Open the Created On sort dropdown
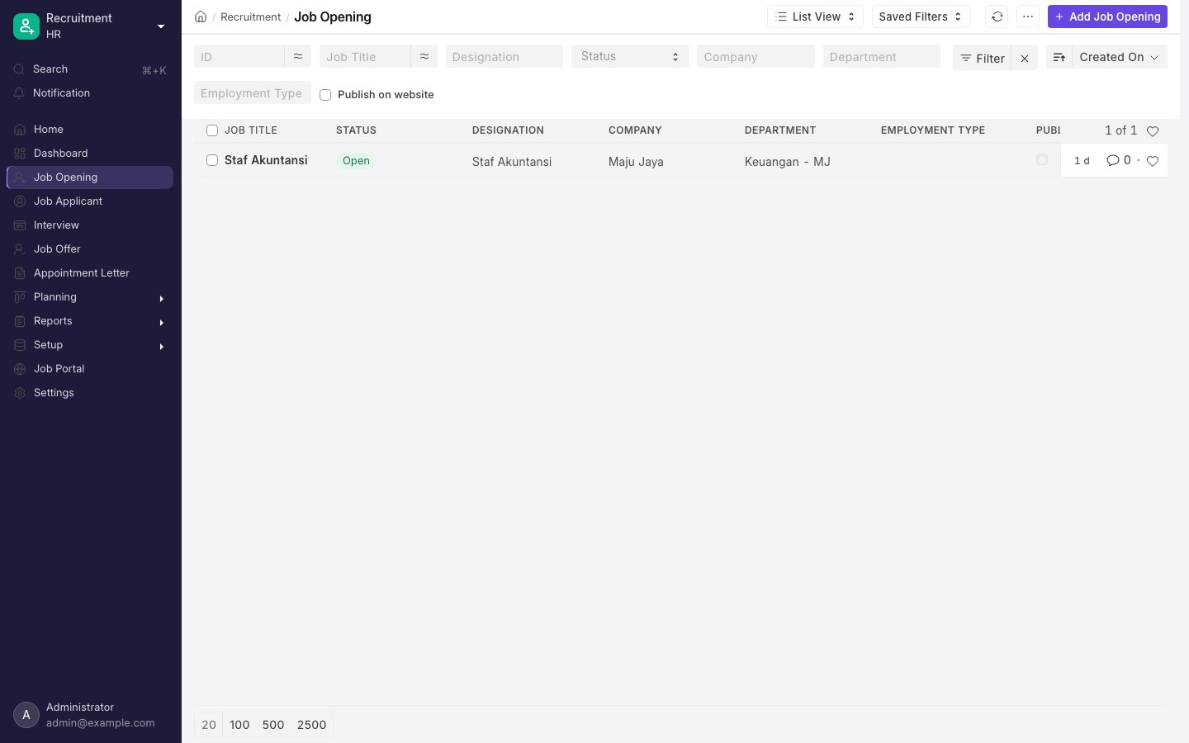The width and height of the screenshot is (1189, 743). [1120, 57]
